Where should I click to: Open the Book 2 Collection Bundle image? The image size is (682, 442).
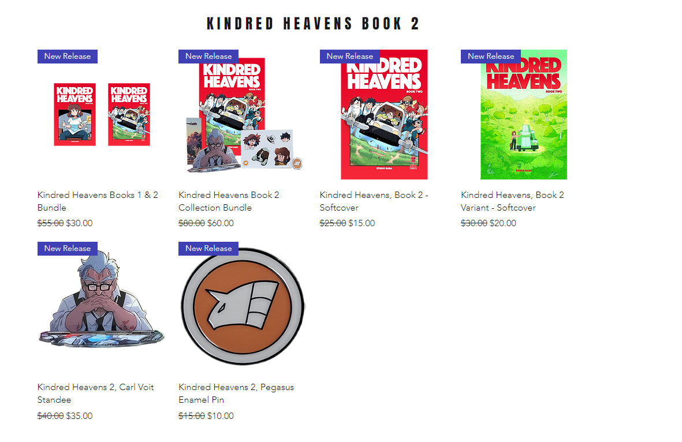[x=243, y=114]
